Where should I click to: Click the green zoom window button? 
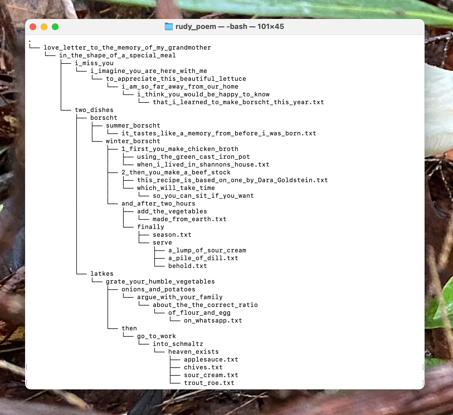tap(55, 27)
